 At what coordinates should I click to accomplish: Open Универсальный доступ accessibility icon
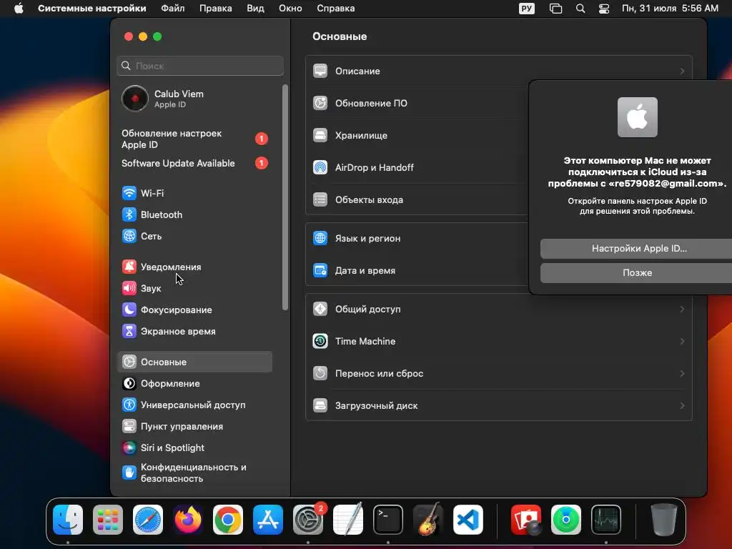click(x=129, y=405)
